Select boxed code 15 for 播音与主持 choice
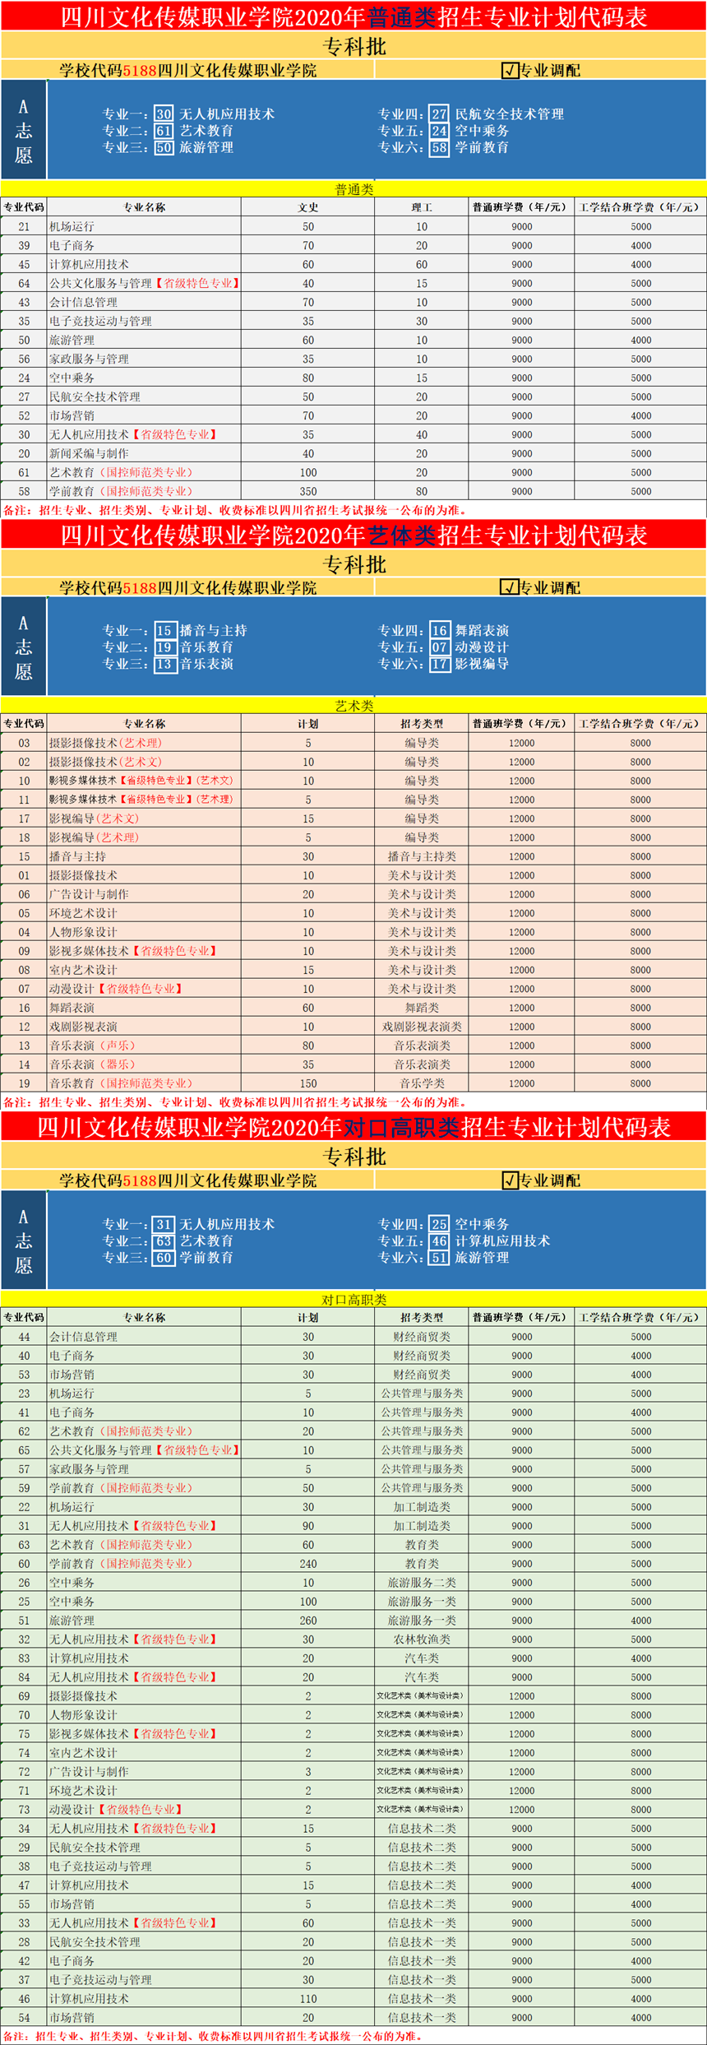Screen dimensions: 707x2045 pos(164,630)
